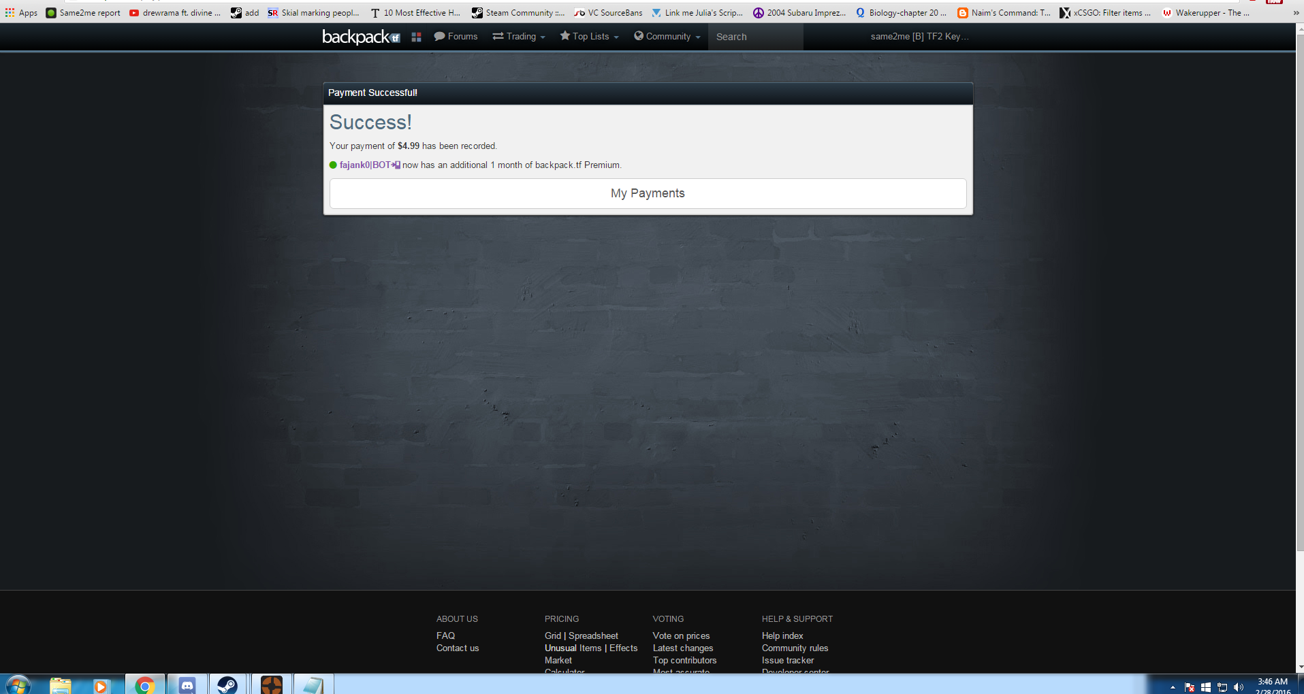Open the same2me user profile menu
This screenshot has width=1304, height=694.
coord(919,37)
